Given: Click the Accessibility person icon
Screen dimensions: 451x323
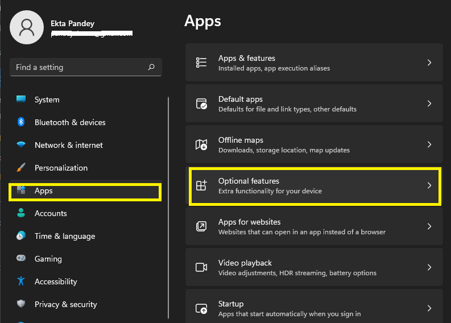Looking at the screenshot, I should tap(21, 281).
